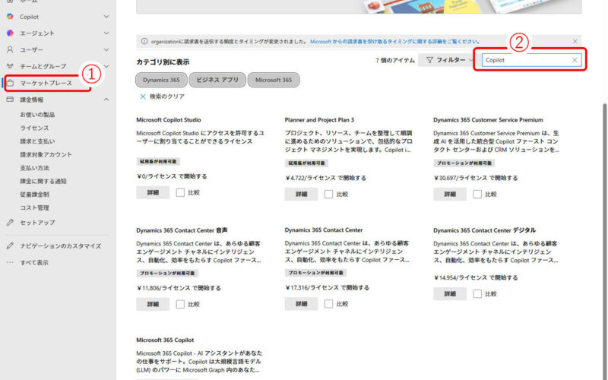Open the フィルター dropdown
This screenshot has height=380, width=608.
(446, 60)
